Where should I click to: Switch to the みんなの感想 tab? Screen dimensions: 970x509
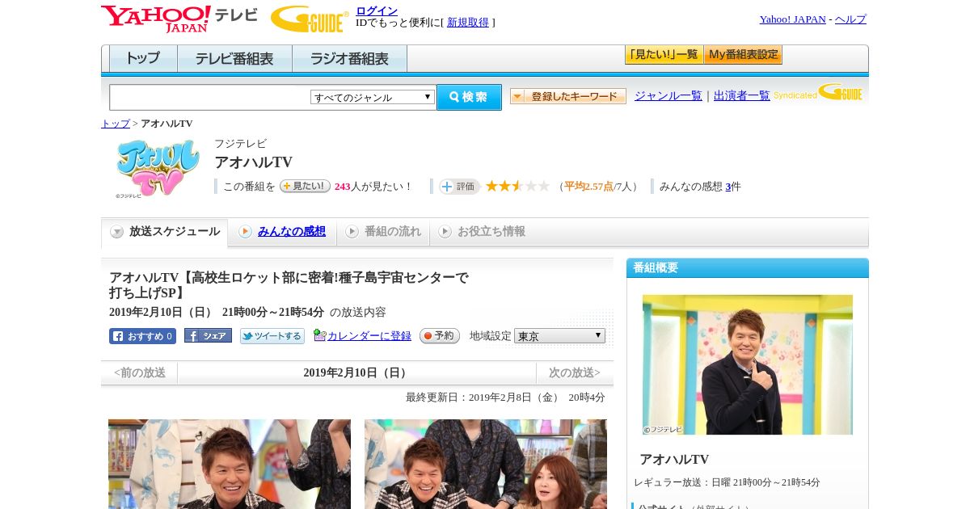(282, 232)
